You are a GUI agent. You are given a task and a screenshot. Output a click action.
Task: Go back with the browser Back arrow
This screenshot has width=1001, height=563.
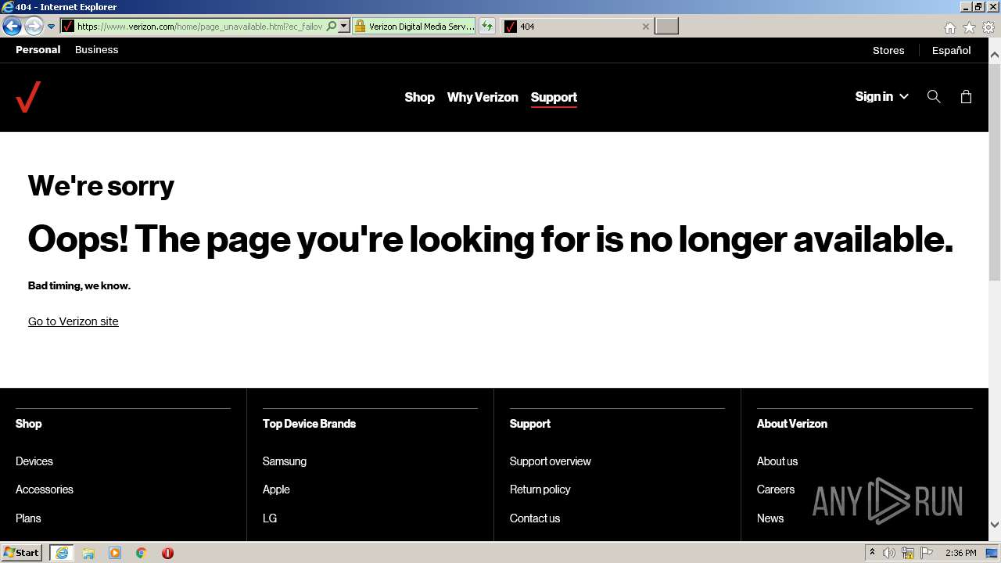[x=12, y=26]
